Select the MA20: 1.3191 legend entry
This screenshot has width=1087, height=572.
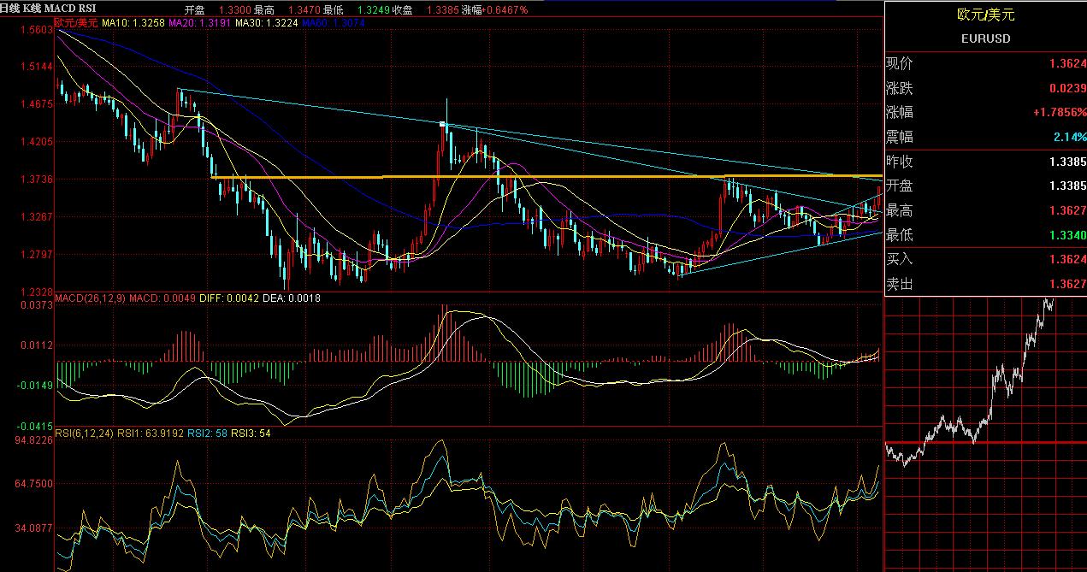199,23
